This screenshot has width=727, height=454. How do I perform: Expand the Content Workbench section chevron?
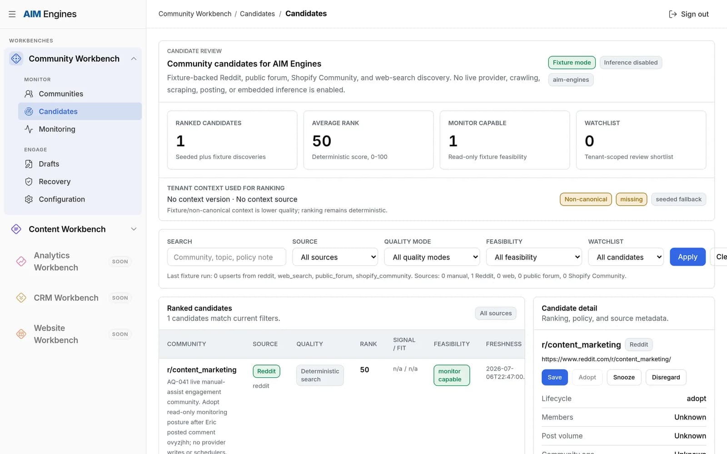pos(134,229)
